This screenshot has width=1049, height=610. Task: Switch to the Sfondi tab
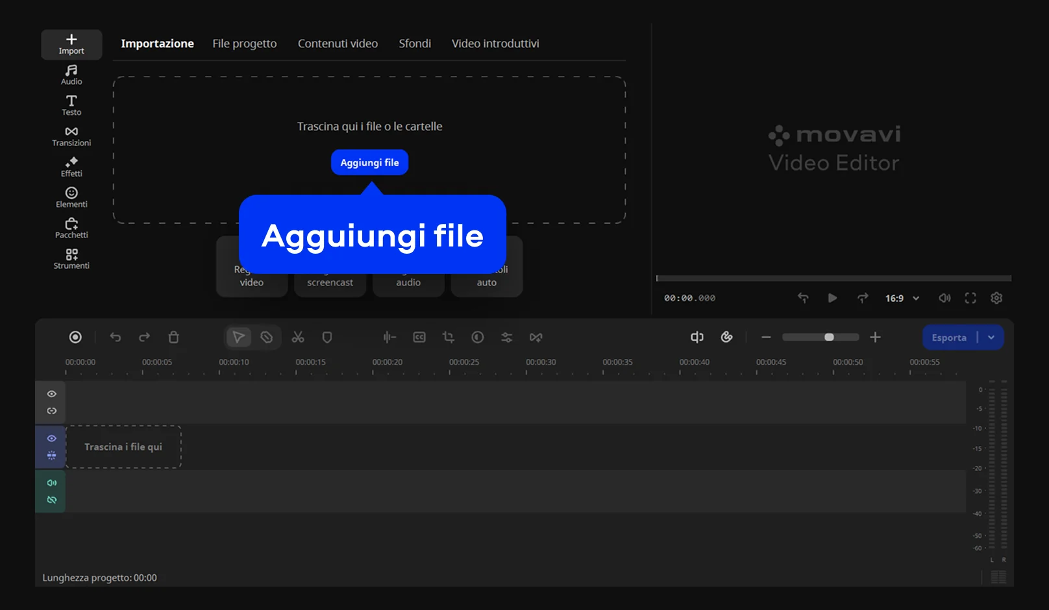pos(414,43)
